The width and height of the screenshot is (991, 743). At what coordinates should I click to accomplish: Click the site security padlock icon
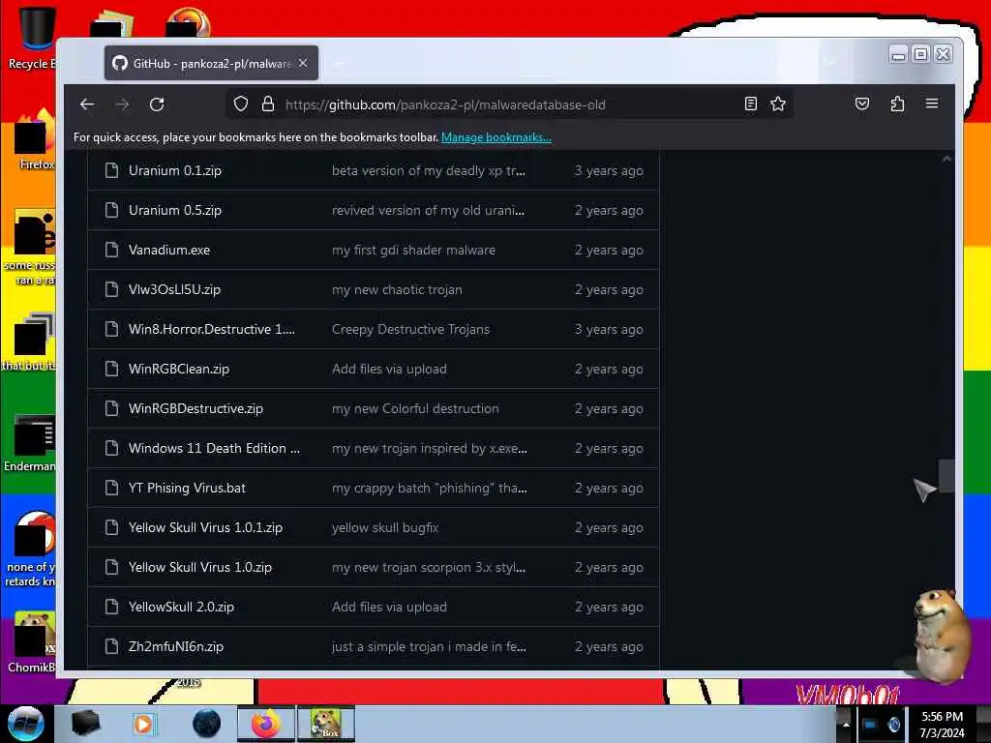[x=268, y=104]
